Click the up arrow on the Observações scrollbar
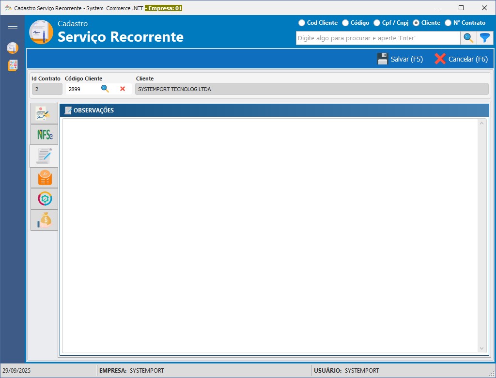The height and width of the screenshot is (378, 496). [482, 123]
